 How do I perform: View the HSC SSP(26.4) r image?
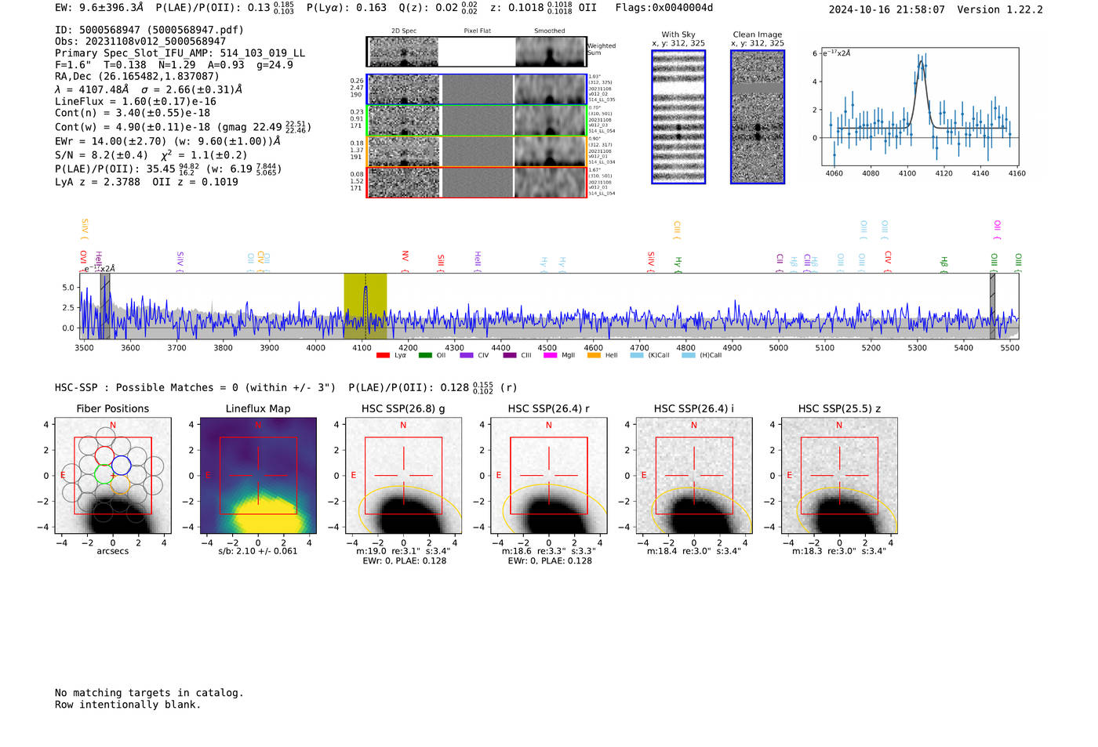coord(548,476)
